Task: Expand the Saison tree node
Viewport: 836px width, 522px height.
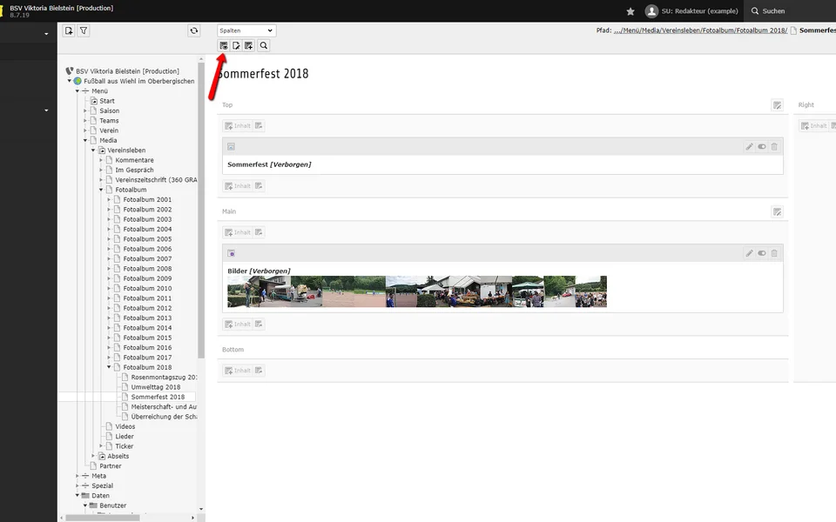Action: coord(85,111)
